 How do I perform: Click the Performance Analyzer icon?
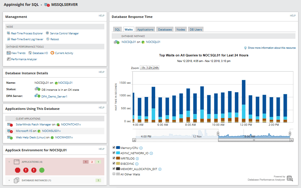[9, 59]
